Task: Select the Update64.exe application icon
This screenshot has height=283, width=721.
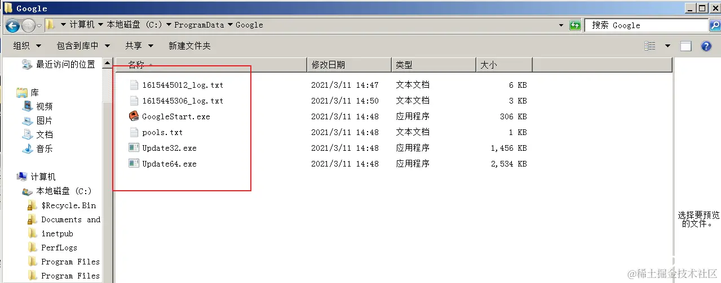Action: (134, 164)
